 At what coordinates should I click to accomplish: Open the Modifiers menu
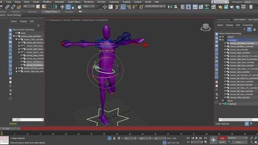point(47,2)
